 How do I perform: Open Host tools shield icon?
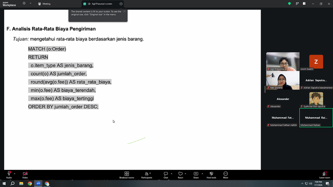point(211,173)
